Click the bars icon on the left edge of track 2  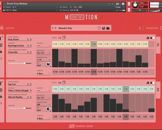[1, 97]
